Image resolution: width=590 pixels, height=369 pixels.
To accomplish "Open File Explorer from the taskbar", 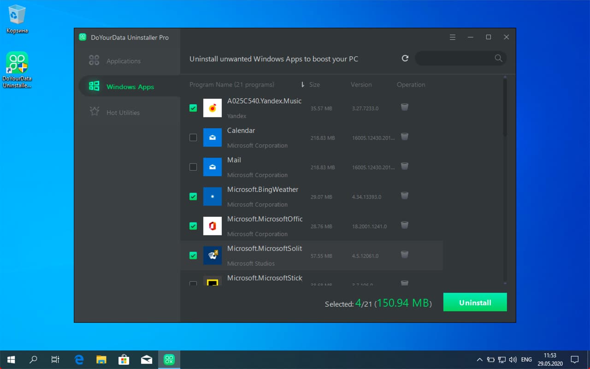I will click(101, 359).
